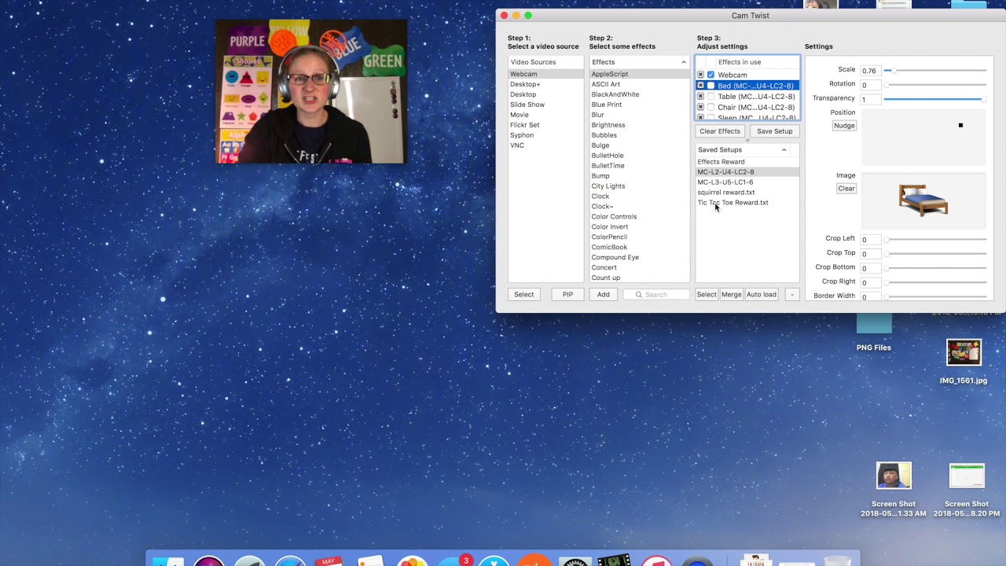Toggle the sort arrow on Saved Setups header
The width and height of the screenshot is (1006, 566).
point(784,149)
